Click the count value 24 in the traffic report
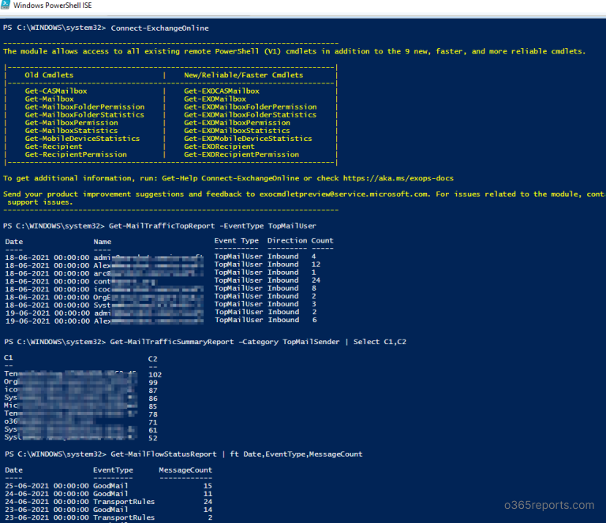Image resolution: width=606 pixels, height=523 pixels. tap(316, 280)
